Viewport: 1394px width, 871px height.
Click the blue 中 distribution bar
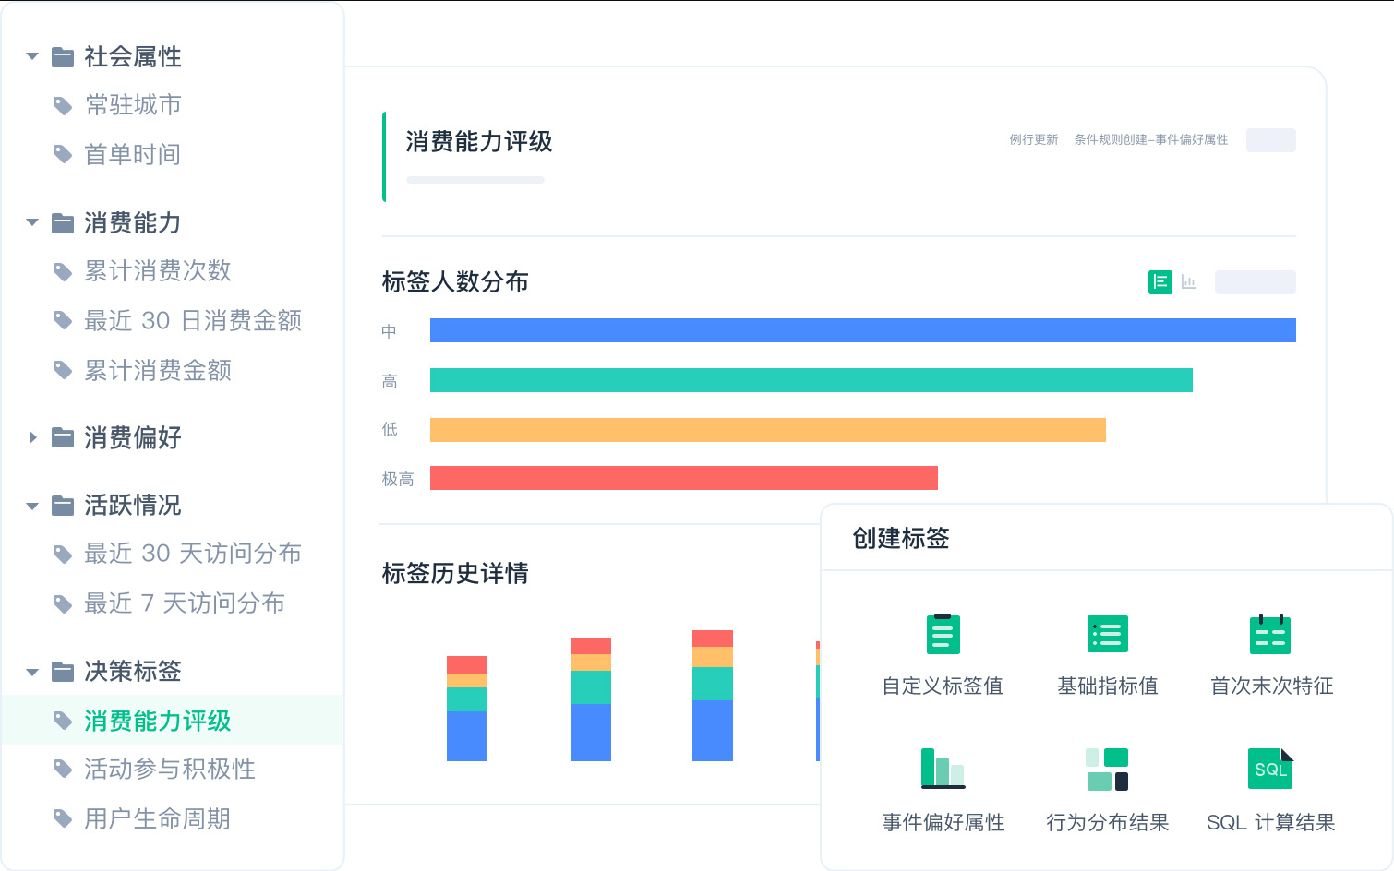pyautogui.click(x=862, y=330)
